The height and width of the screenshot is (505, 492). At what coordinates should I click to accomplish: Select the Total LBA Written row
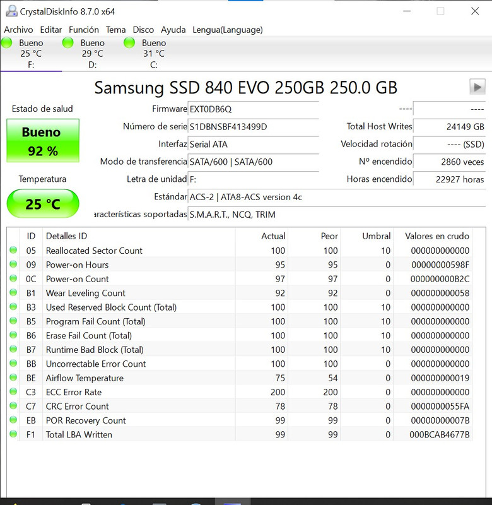pos(240,434)
